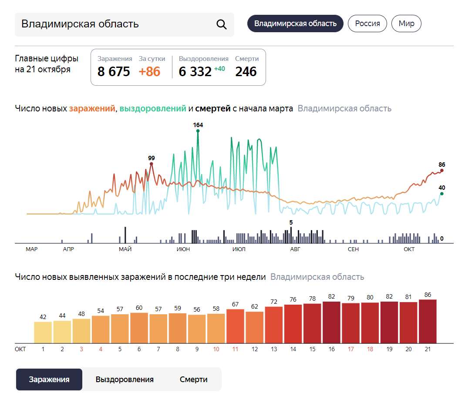
Task: Select the Владимирская область region pill
Action: (295, 24)
